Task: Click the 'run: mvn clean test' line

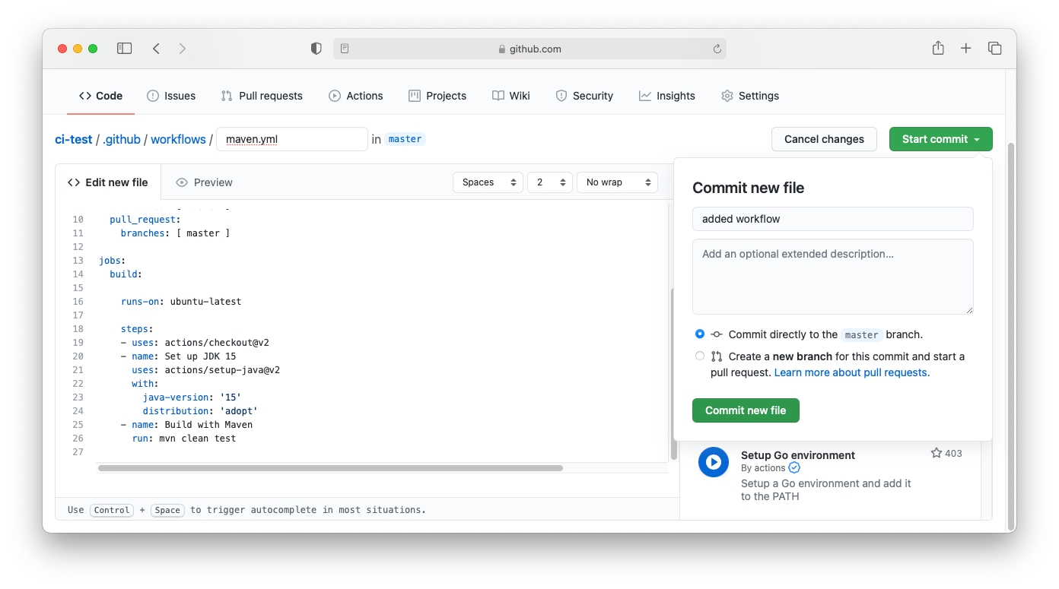Action: point(184,439)
